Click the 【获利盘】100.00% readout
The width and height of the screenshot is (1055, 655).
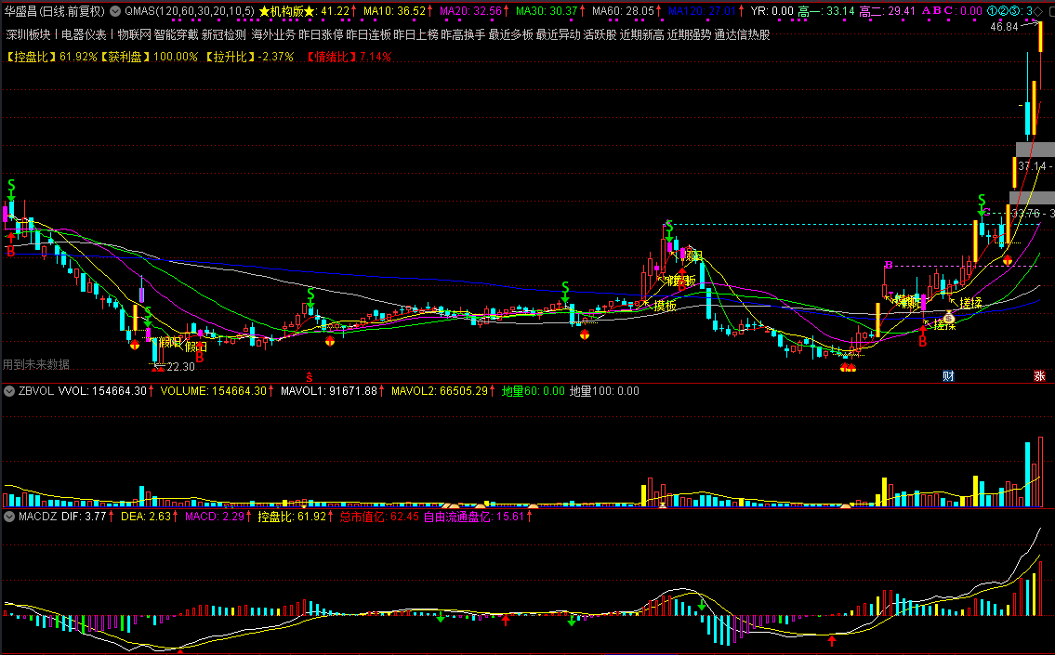point(149,57)
